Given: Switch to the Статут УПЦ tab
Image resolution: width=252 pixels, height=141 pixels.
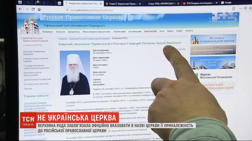Looking at the screenshot, I should (161, 3).
